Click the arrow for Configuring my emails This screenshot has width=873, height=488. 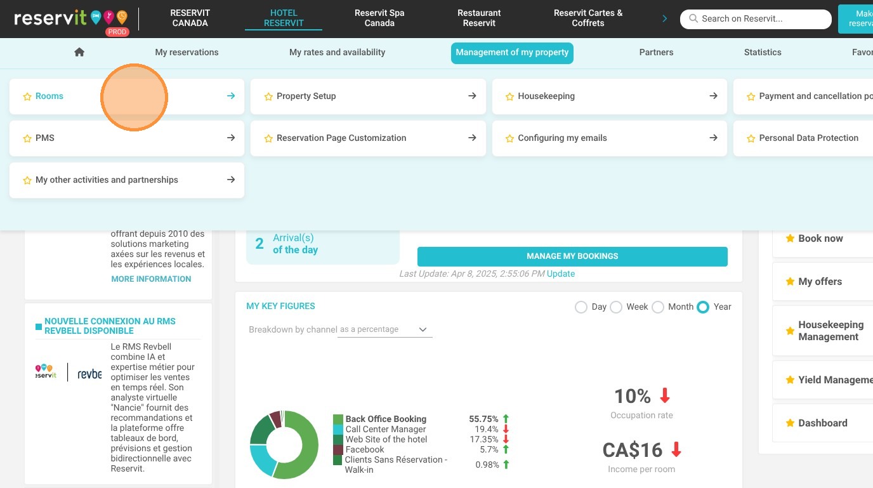point(714,138)
